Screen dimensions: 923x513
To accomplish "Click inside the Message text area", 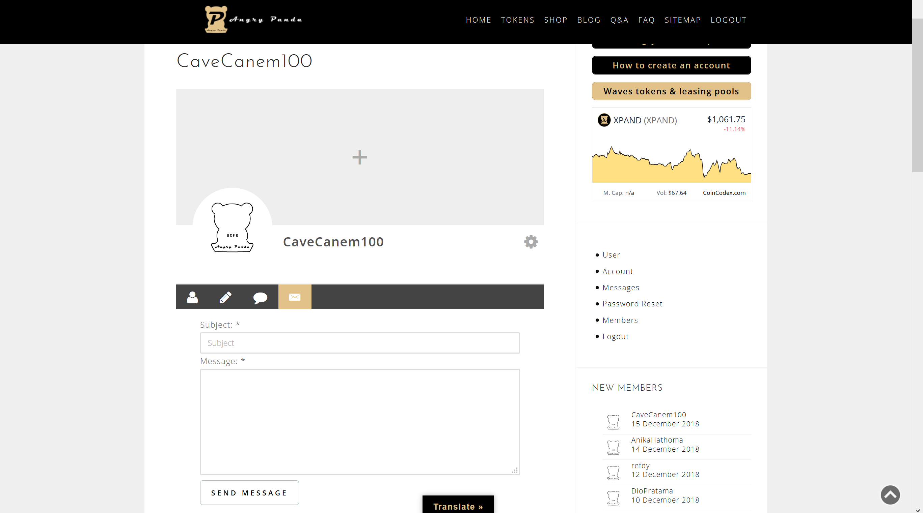I will [x=359, y=421].
